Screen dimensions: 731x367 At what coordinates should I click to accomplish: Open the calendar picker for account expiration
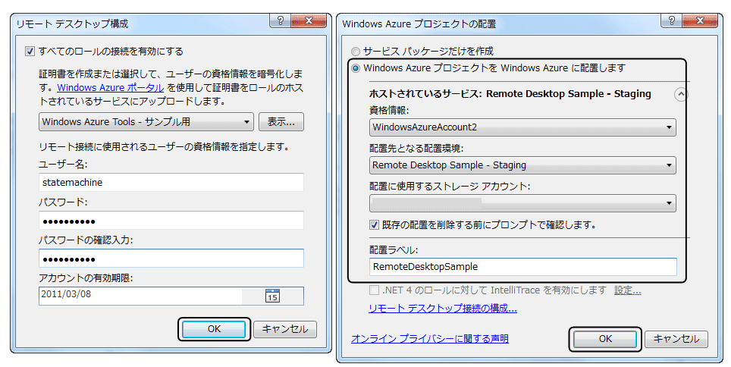272,296
